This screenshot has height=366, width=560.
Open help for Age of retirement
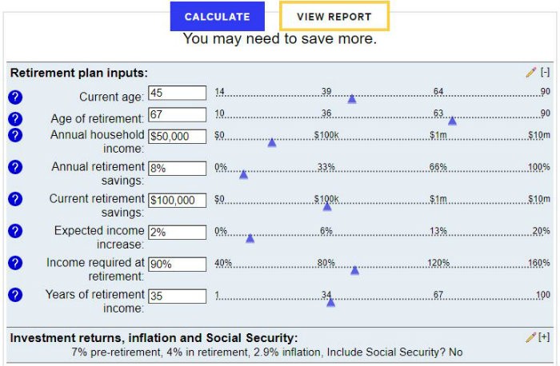[x=15, y=118]
